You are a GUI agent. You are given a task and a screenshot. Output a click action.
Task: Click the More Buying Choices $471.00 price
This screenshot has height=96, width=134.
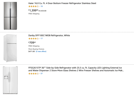[32, 51]
